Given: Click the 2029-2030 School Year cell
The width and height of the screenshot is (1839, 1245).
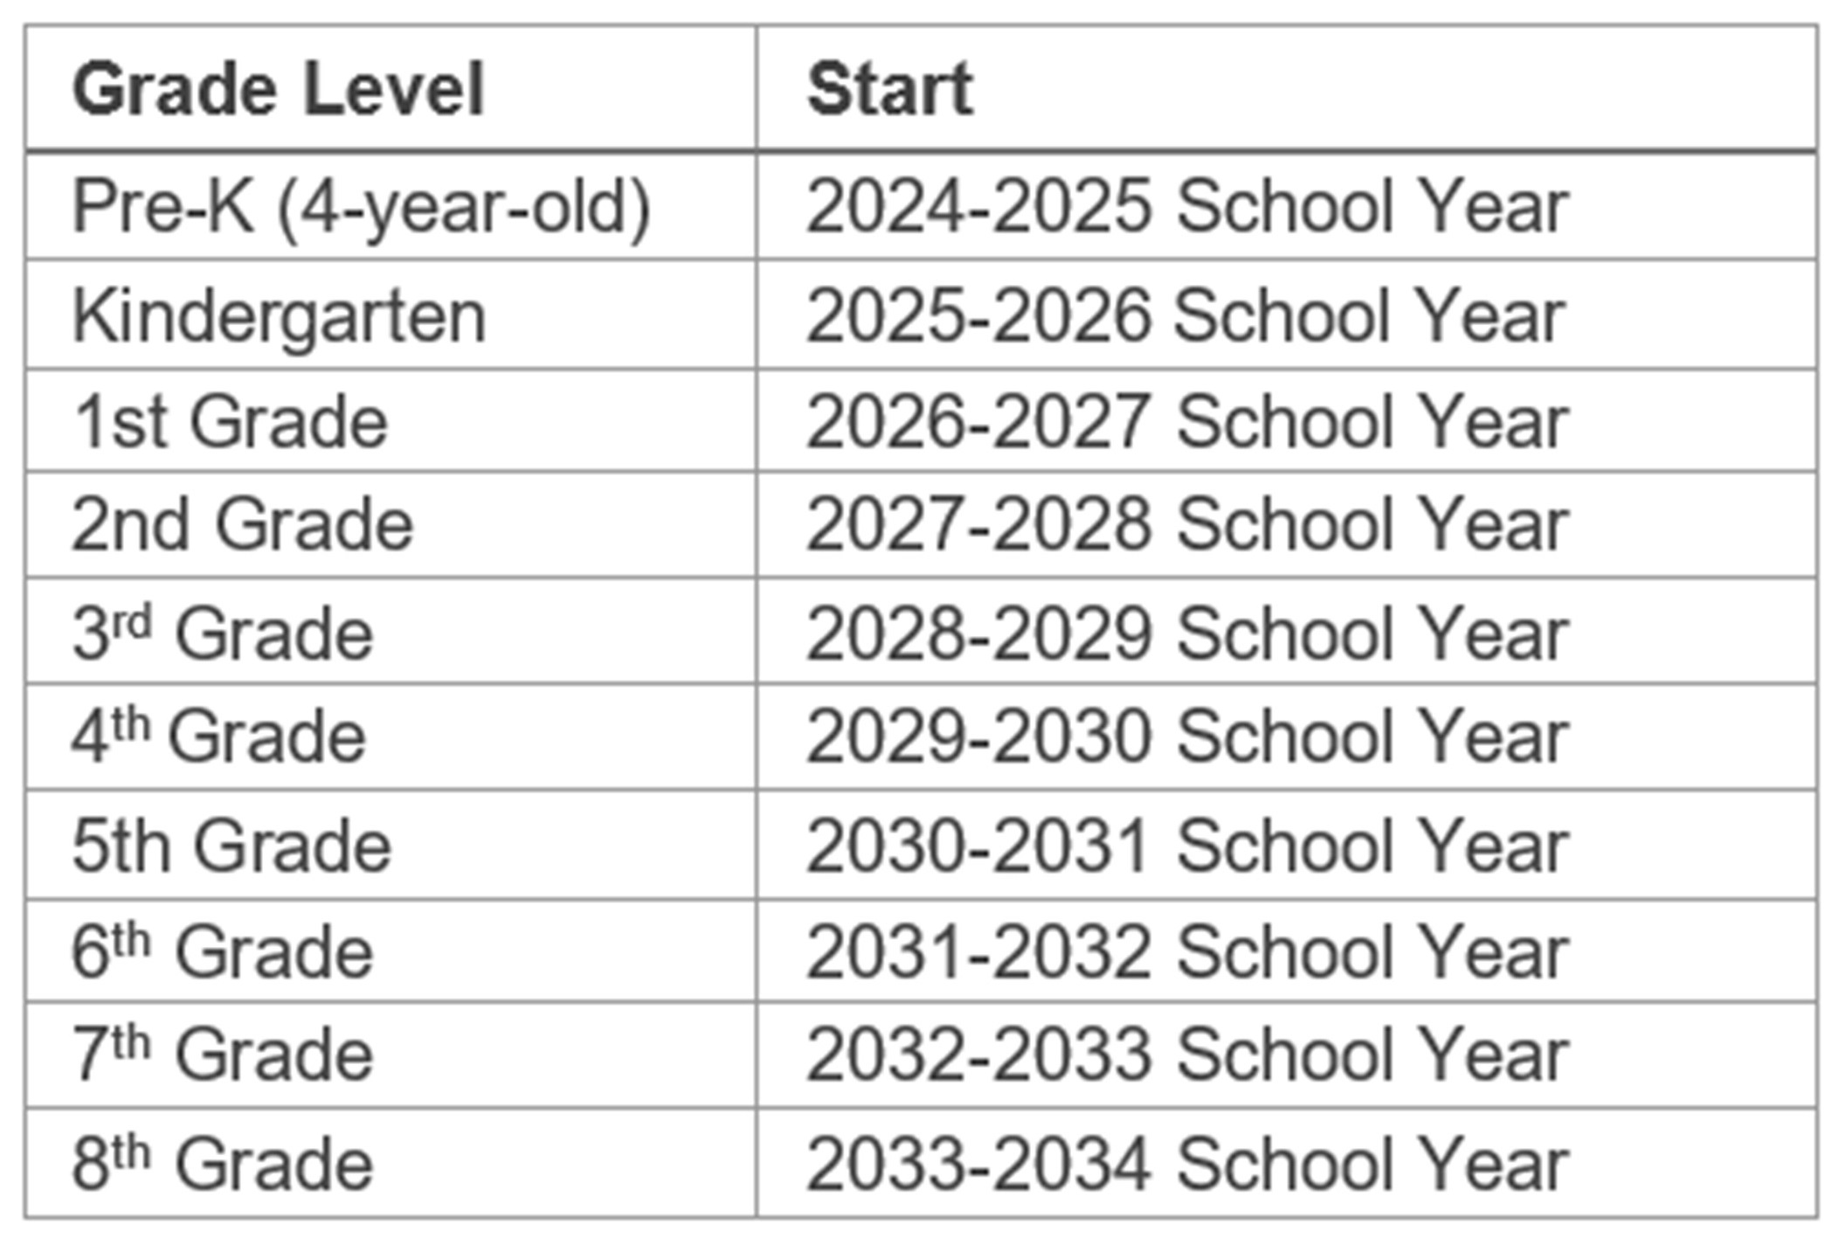Looking at the screenshot, I should coord(1286,737).
